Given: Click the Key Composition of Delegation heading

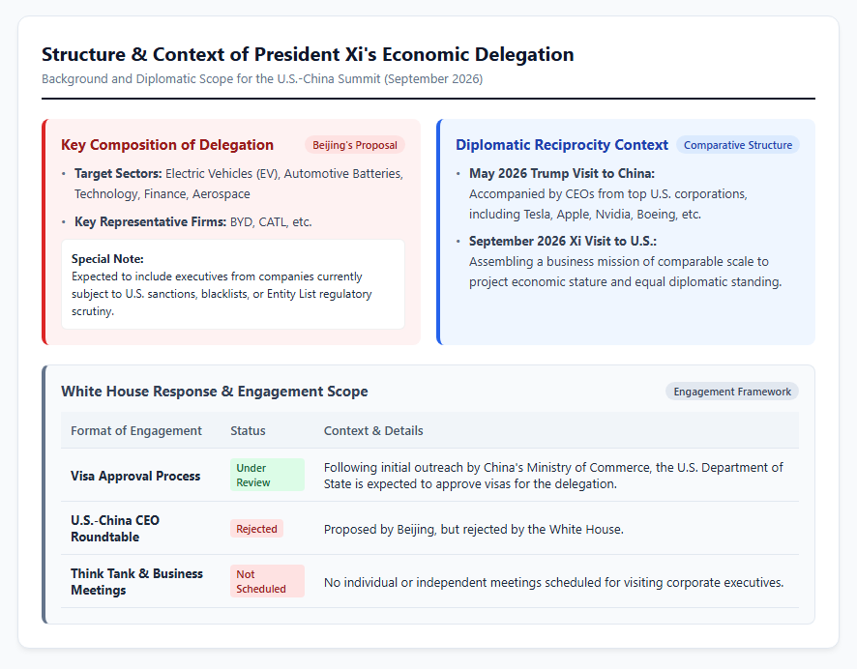Looking at the screenshot, I should pos(167,145).
